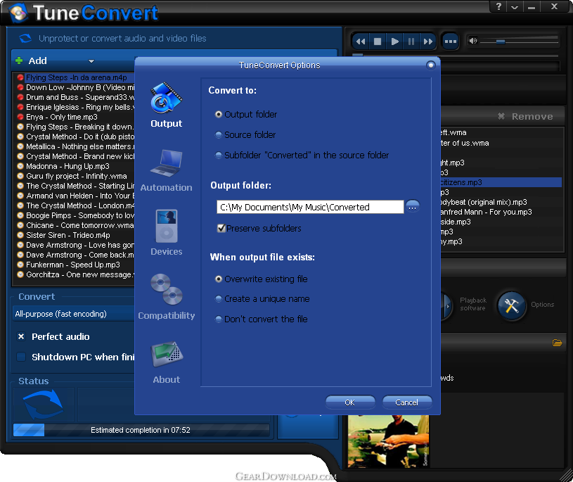The image size is (573, 482).
Task: Select Create a unique name option
Action: 262,299
